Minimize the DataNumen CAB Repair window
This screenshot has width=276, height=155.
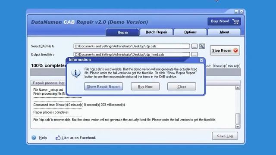pyautogui.click(x=236, y=12)
